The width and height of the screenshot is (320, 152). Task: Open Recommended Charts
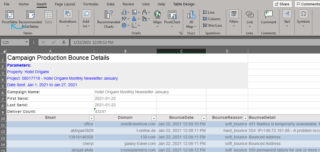pos(108,19)
